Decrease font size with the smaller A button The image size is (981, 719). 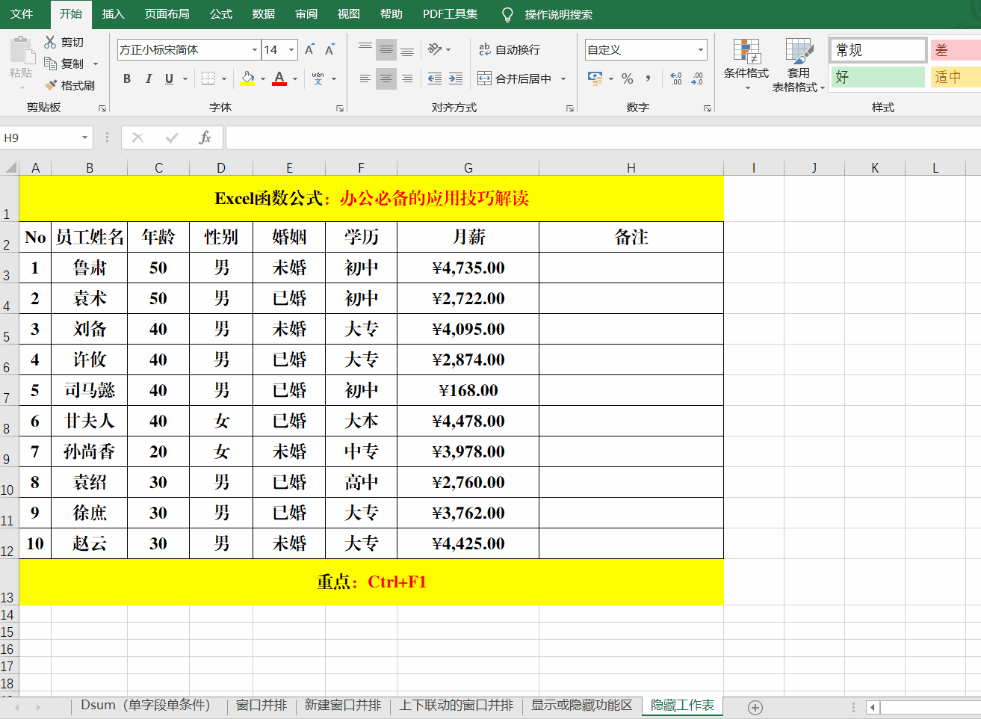329,49
